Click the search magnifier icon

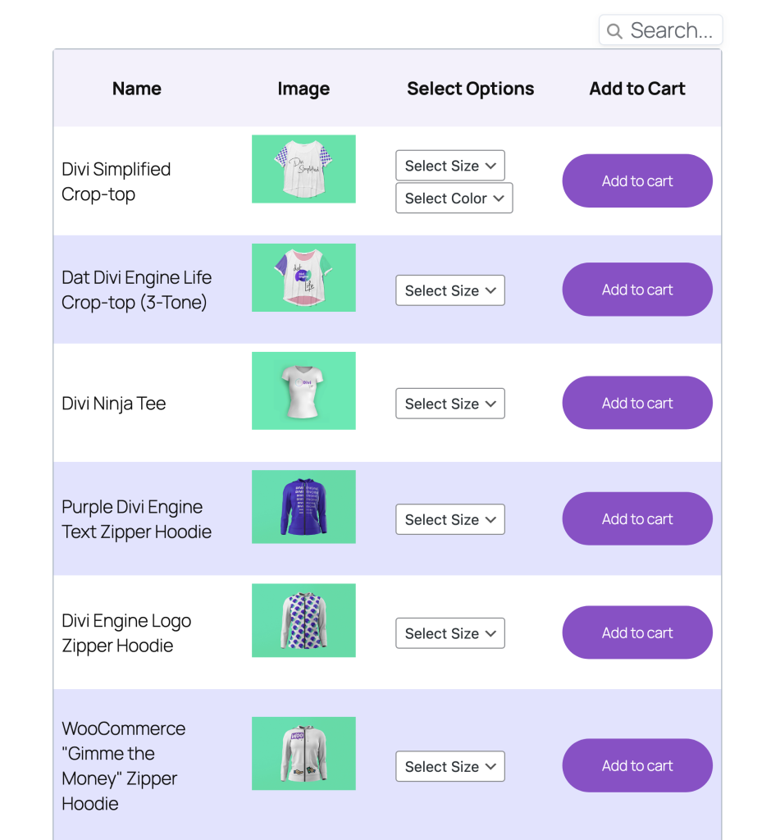pyautogui.click(x=614, y=31)
